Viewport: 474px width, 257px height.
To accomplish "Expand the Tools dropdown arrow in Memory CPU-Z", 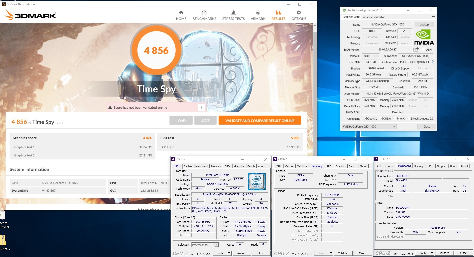I will (x=331, y=253).
